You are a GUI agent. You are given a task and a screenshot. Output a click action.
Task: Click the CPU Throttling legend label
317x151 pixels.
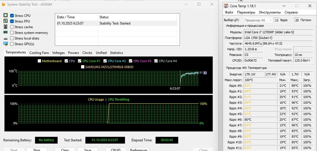(x=119, y=99)
